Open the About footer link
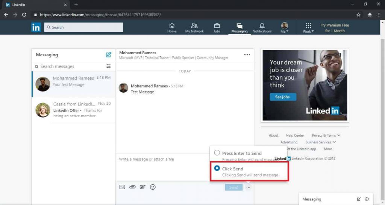Screen dimensions: 385x205 pos(274,136)
